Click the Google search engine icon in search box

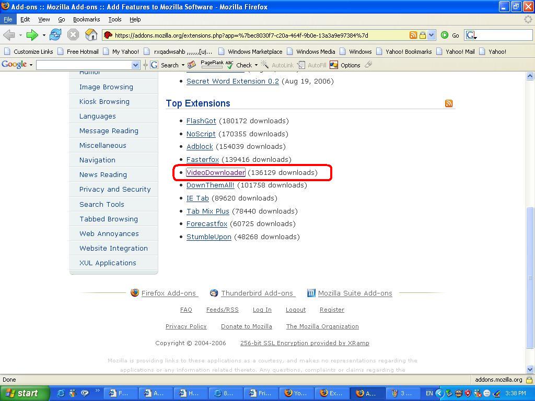click(x=471, y=35)
